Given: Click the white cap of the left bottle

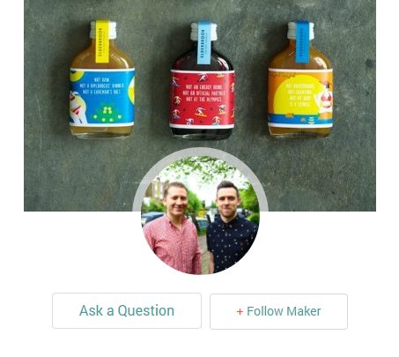Looking at the screenshot, I should [103, 30].
